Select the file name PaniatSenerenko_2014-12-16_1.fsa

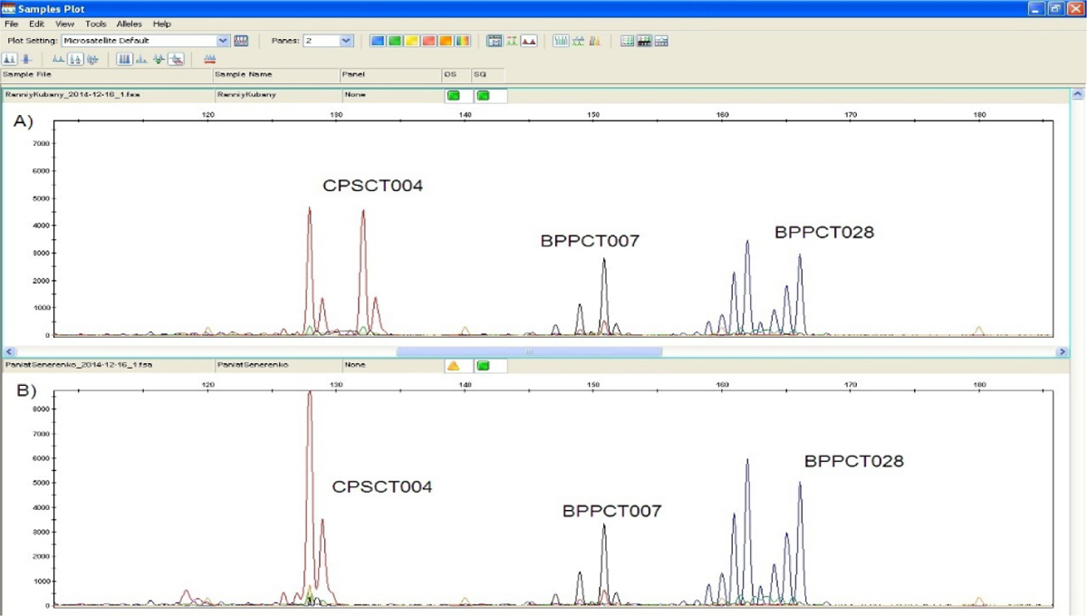click(78, 365)
